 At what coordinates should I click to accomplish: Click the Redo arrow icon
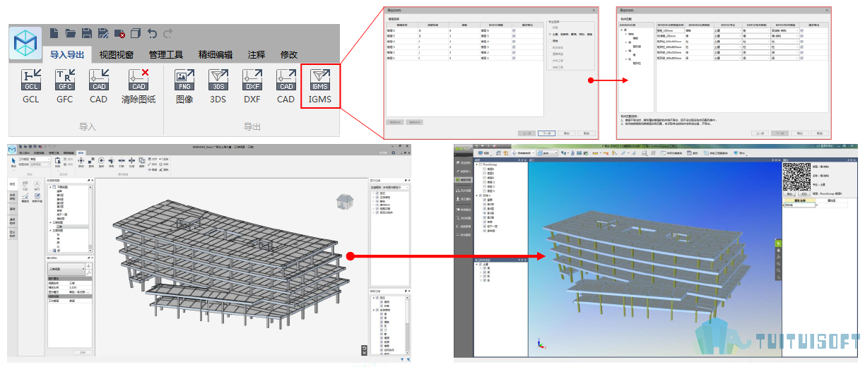[167, 32]
